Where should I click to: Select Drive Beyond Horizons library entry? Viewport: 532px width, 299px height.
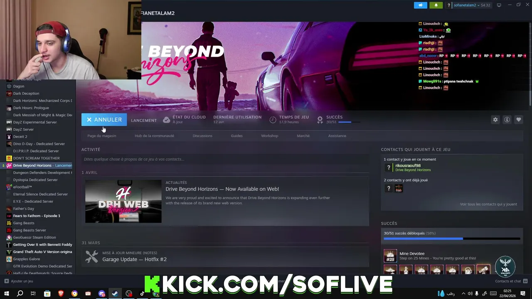tap(38, 165)
